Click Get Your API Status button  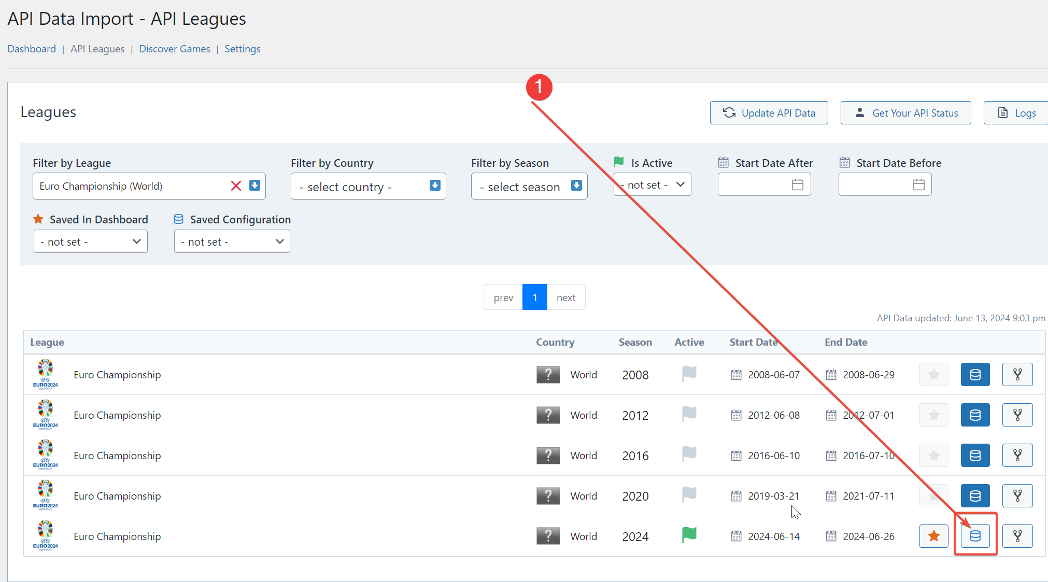coord(905,112)
